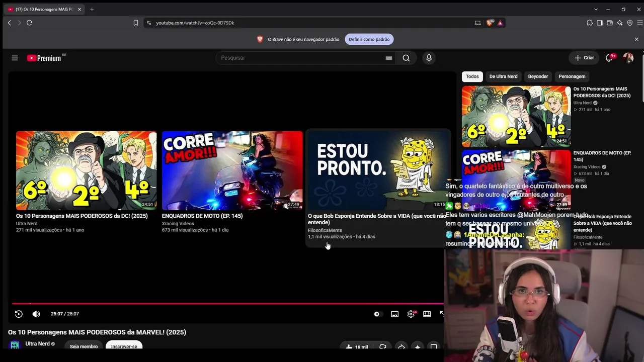Open Brave Leo AI icon
The width and height of the screenshot is (644, 362).
[x=620, y=23]
